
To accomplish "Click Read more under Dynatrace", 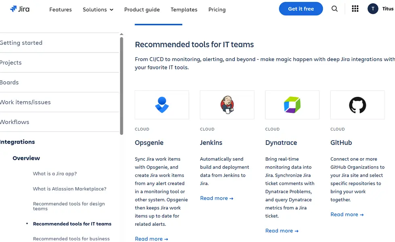I will point(282,231).
